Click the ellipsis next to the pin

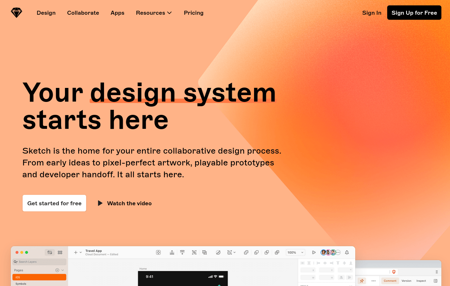click(x=374, y=281)
